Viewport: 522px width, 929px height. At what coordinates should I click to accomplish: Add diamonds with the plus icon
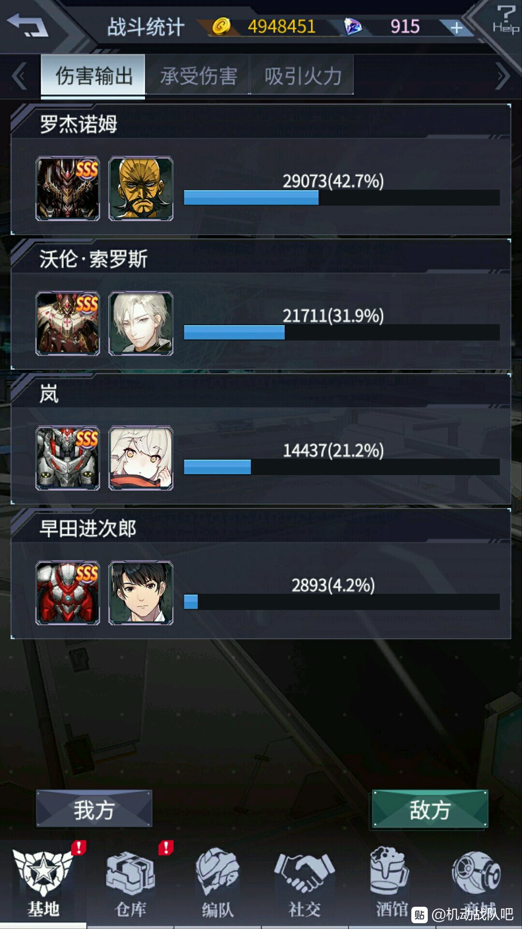coord(456,28)
